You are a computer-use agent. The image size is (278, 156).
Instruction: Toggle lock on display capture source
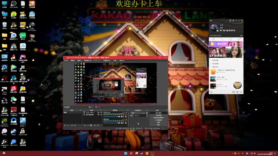click(101, 115)
